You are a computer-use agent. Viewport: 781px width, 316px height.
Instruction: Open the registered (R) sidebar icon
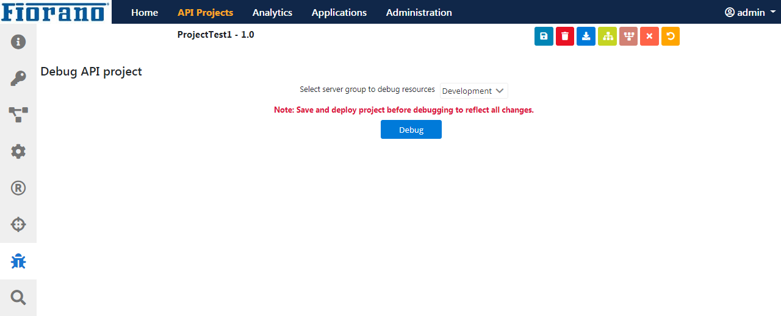(18, 188)
